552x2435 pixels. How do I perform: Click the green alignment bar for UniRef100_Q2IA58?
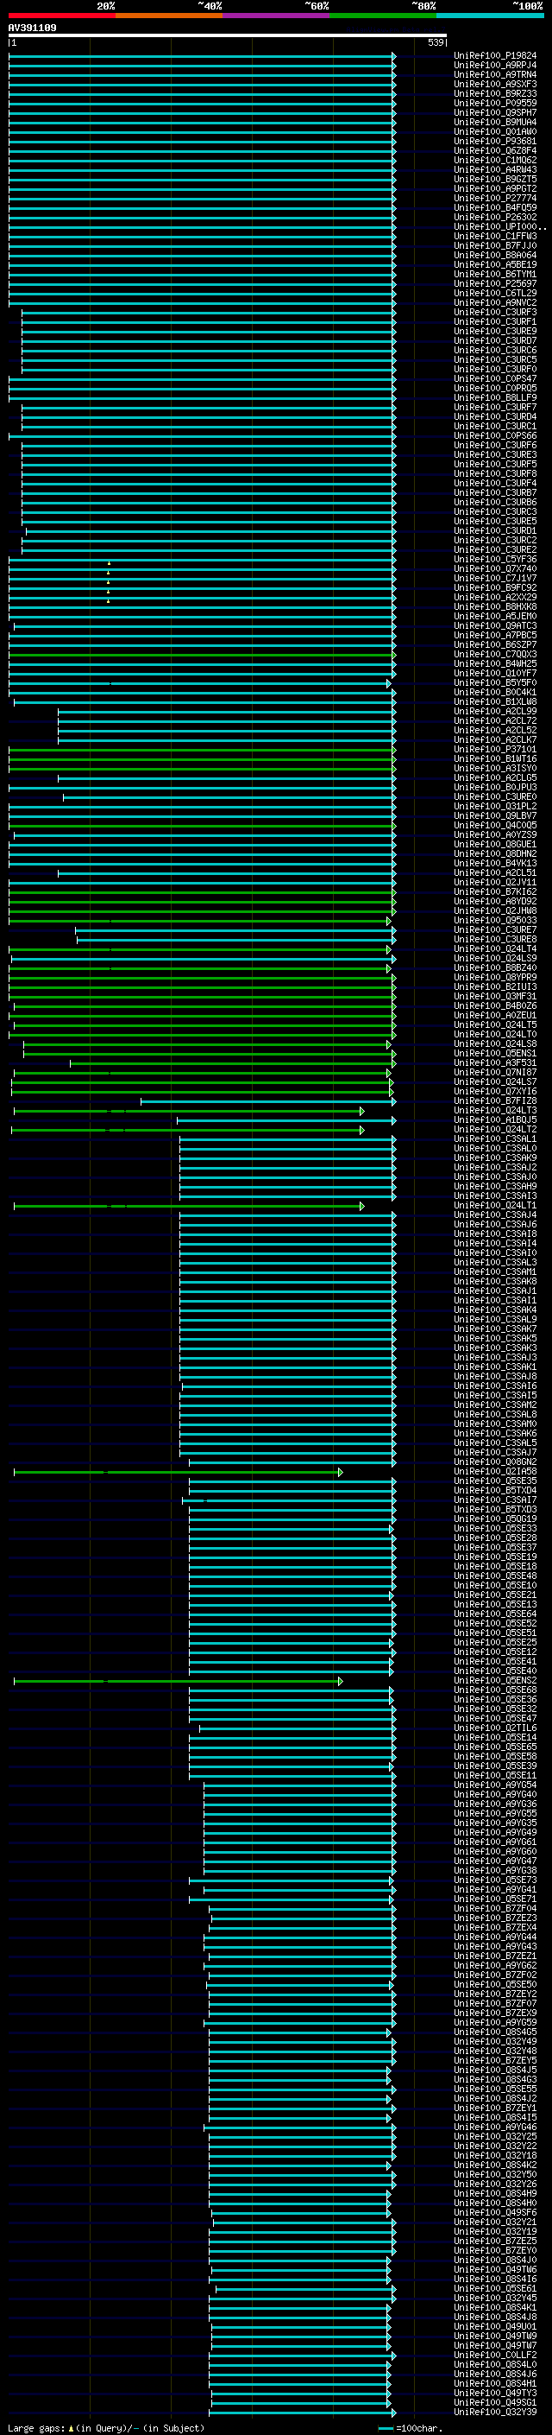[x=179, y=1472]
